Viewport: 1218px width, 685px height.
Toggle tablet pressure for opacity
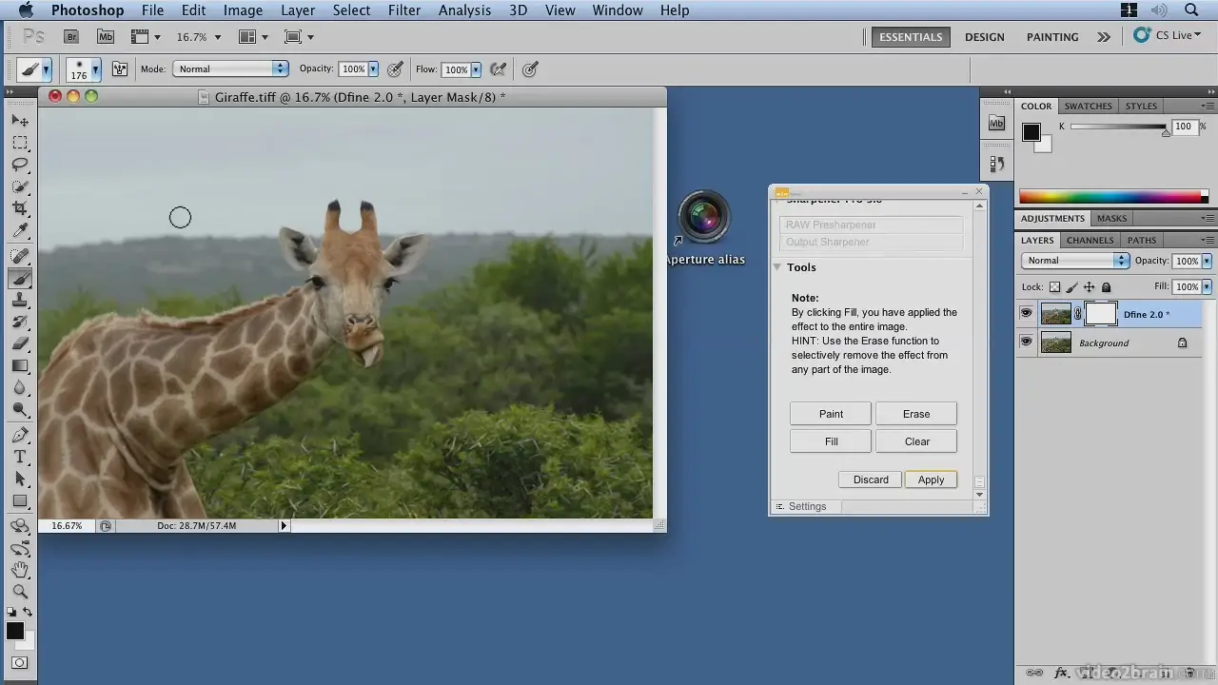(x=396, y=68)
